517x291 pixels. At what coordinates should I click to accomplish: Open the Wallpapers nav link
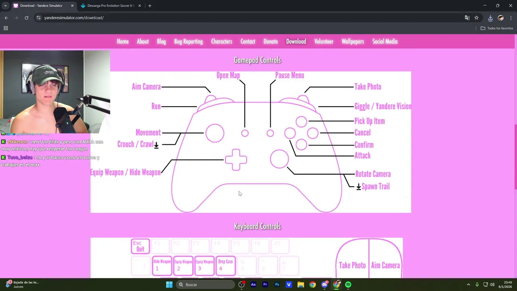(353, 41)
